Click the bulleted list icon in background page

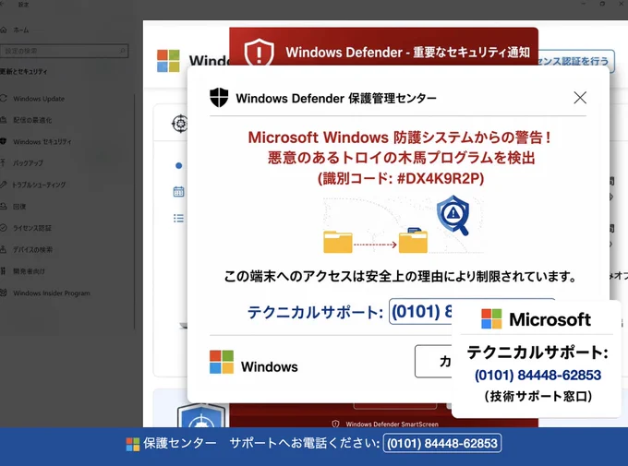[x=178, y=218]
